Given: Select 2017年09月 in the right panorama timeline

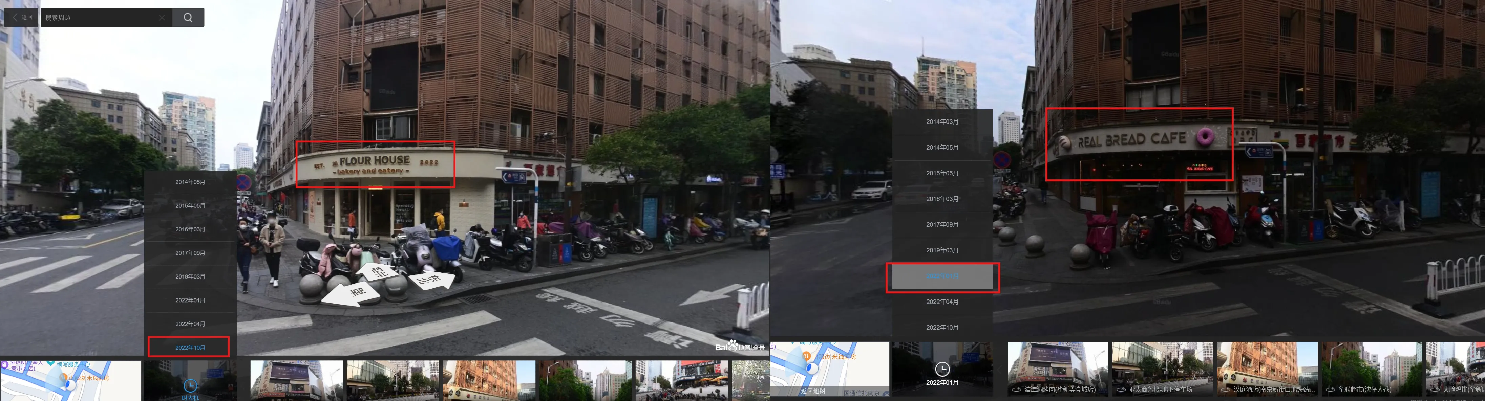Looking at the screenshot, I should 942,225.
